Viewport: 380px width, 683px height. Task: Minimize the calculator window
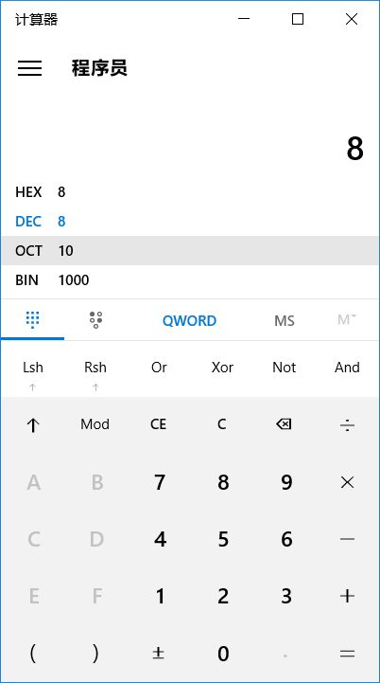pos(244,19)
